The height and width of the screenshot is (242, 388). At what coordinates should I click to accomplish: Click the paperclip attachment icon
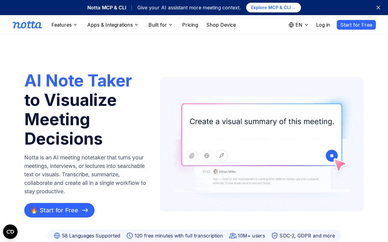tap(192, 156)
